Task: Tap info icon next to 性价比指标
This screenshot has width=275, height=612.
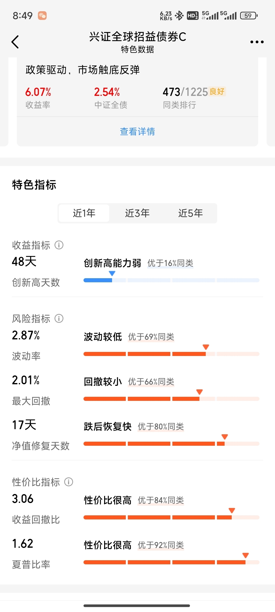Action: 68,482
